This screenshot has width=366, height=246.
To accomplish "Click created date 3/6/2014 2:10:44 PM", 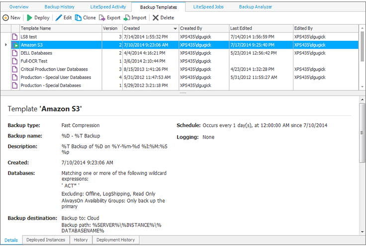I will 145,61.
